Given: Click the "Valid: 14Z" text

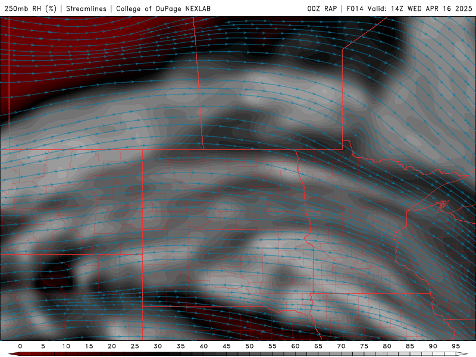Looking at the screenshot, I should (x=386, y=8).
